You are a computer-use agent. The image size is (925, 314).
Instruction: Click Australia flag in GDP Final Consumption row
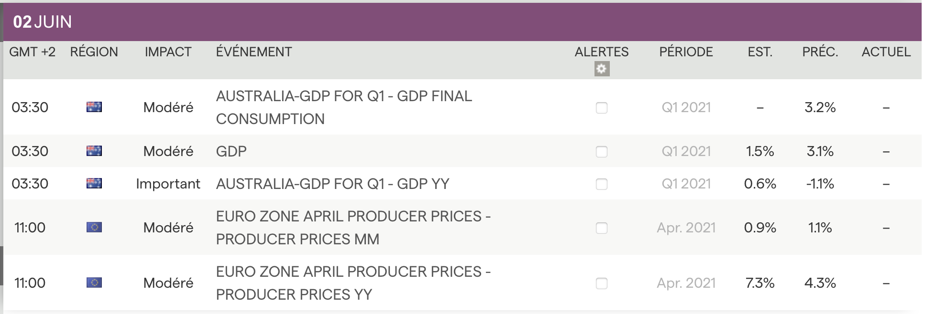pos(94,107)
